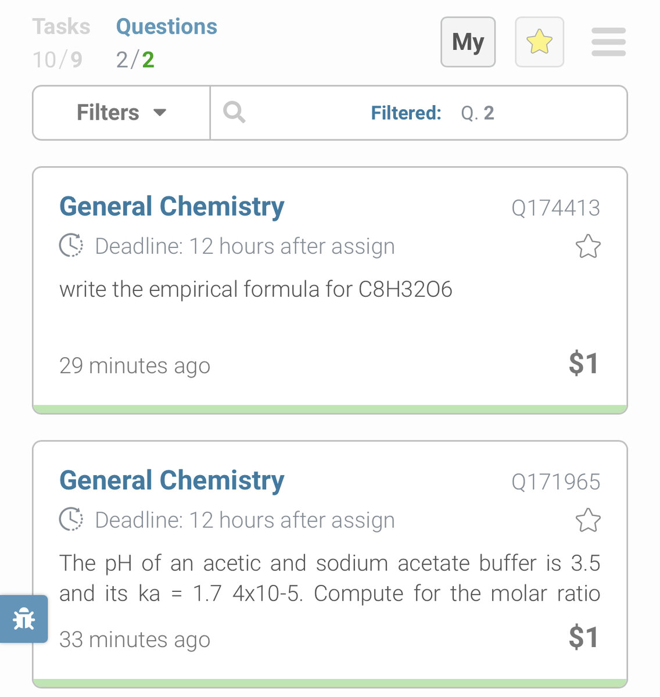Click the Filtered Q. 2 indicator
This screenshot has height=697, width=660.
coord(433,113)
